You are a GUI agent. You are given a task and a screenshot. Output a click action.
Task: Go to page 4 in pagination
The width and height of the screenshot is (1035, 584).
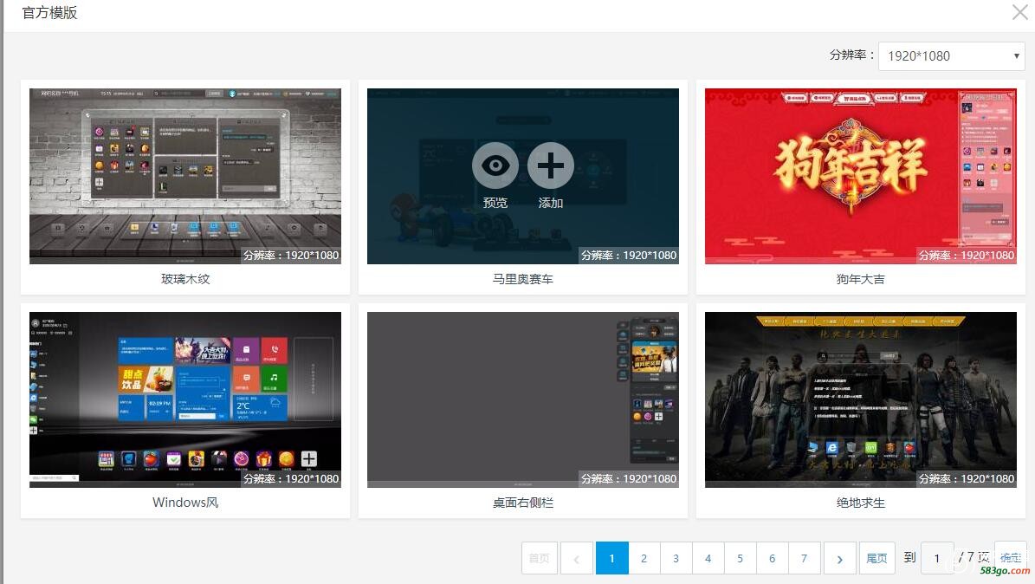pyautogui.click(x=708, y=558)
